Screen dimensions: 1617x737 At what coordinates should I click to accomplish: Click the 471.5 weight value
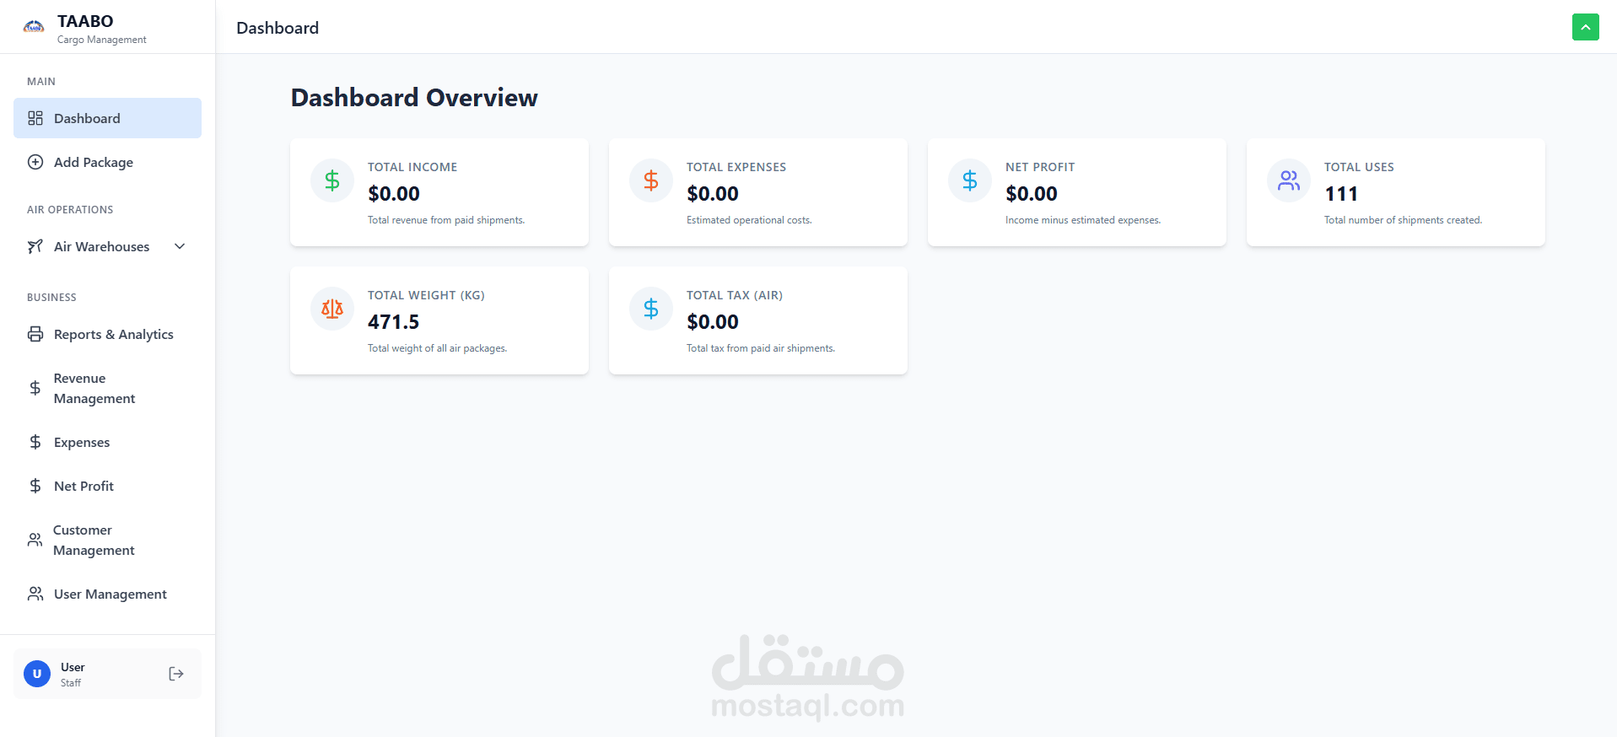click(394, 322)
